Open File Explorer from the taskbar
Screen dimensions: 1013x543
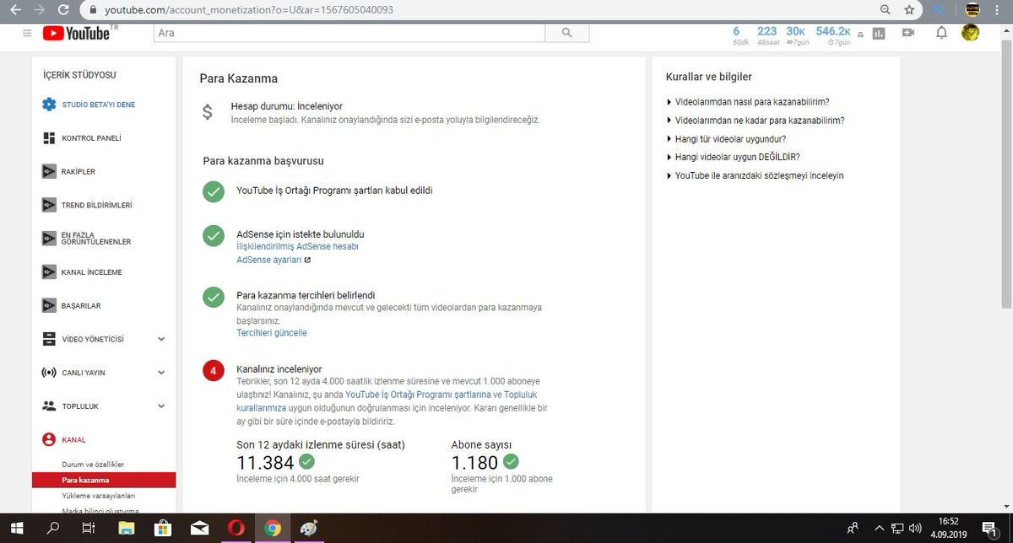(126, 528)
